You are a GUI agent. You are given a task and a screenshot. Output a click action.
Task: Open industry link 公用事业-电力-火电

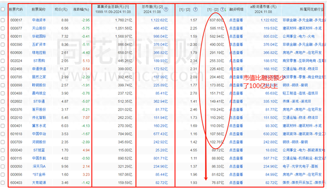(298, 36)
